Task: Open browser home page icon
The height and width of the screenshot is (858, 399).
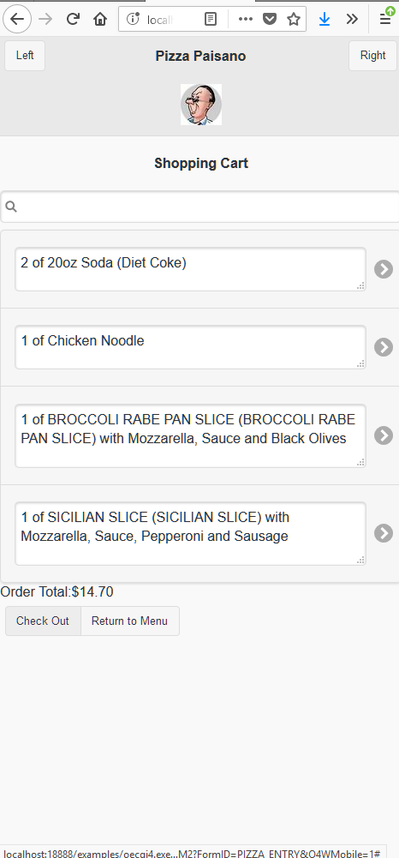Action: 100,19
